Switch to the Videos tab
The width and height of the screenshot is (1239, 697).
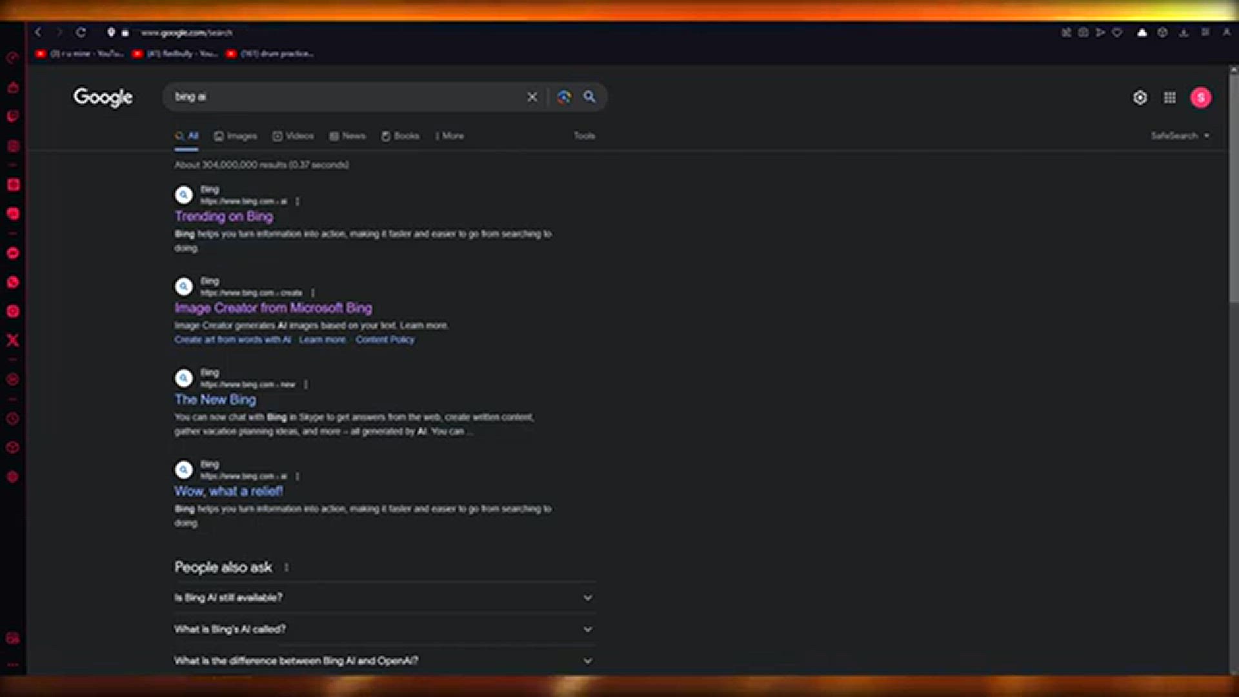click(293, 136)
